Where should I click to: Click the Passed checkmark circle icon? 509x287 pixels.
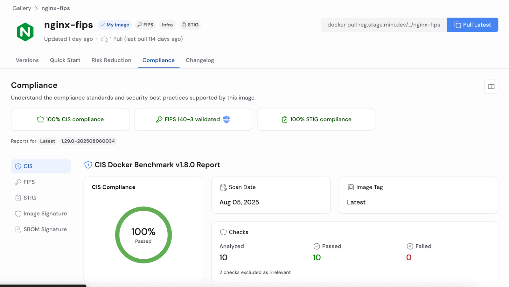(x=317, y=246)
